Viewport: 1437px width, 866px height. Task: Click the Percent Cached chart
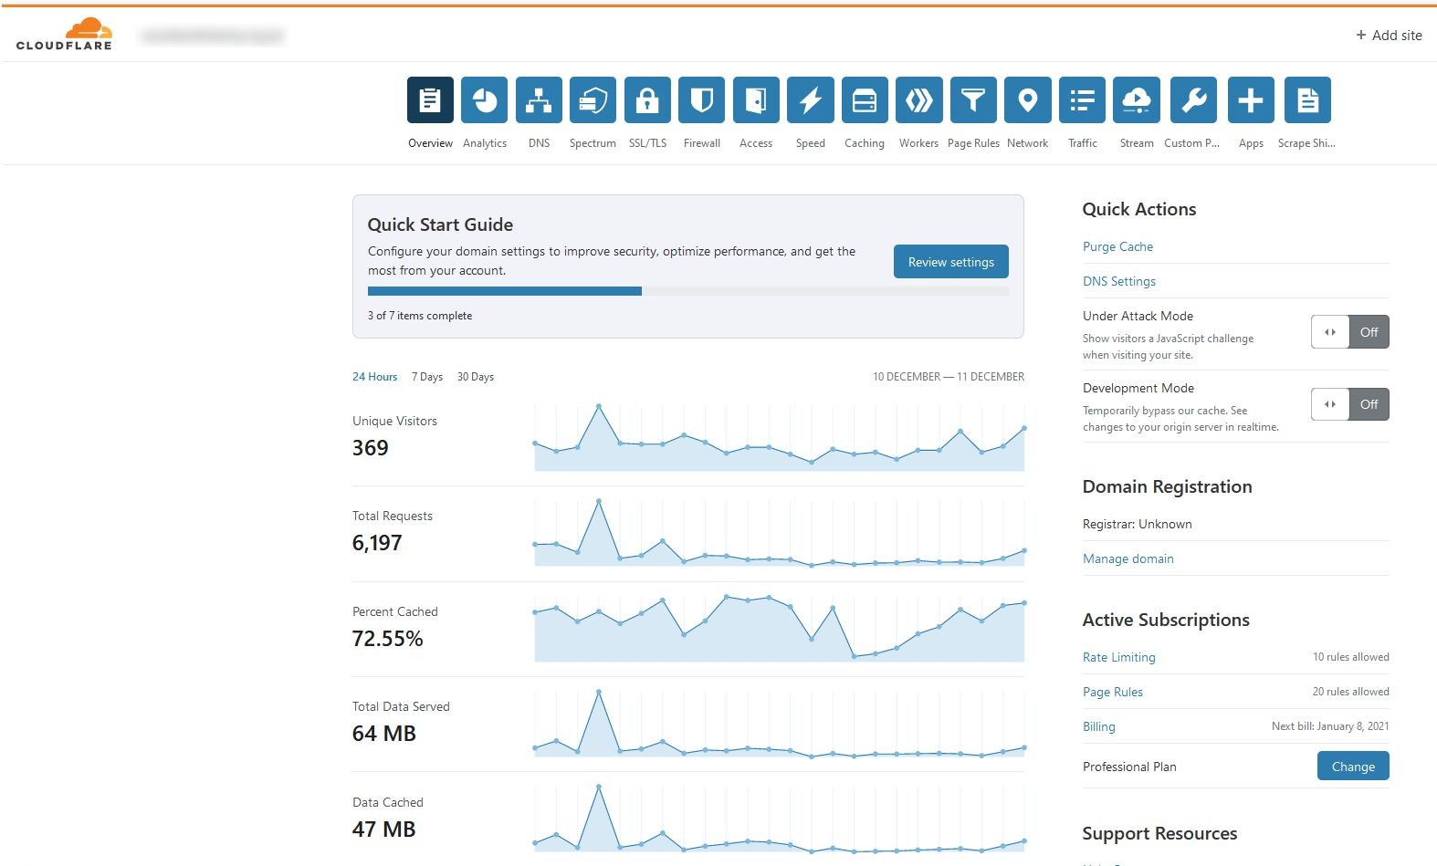point(780,628)
